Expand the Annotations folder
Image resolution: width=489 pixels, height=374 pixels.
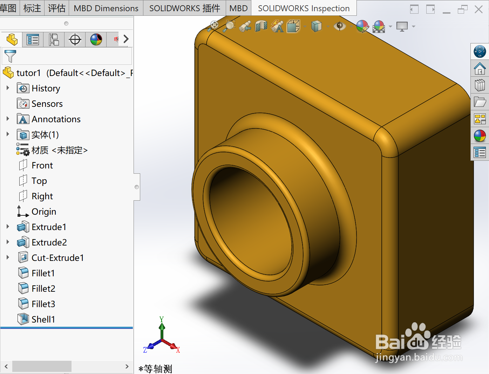8,119
